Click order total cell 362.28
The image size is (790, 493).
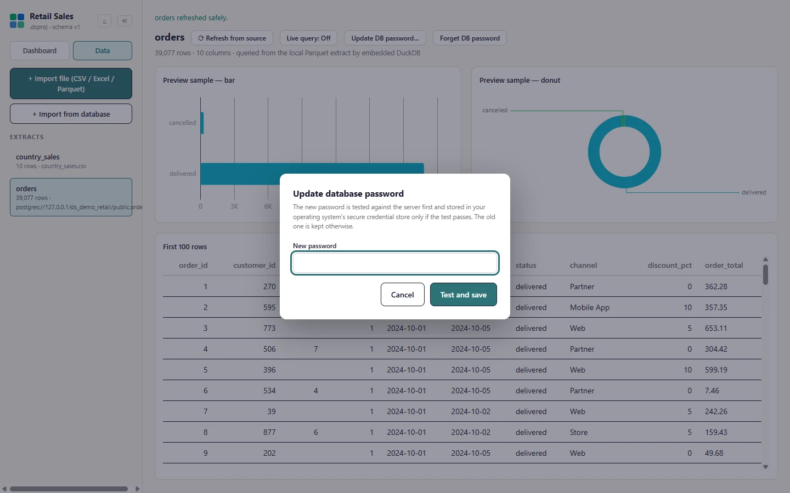pos(716,286)
